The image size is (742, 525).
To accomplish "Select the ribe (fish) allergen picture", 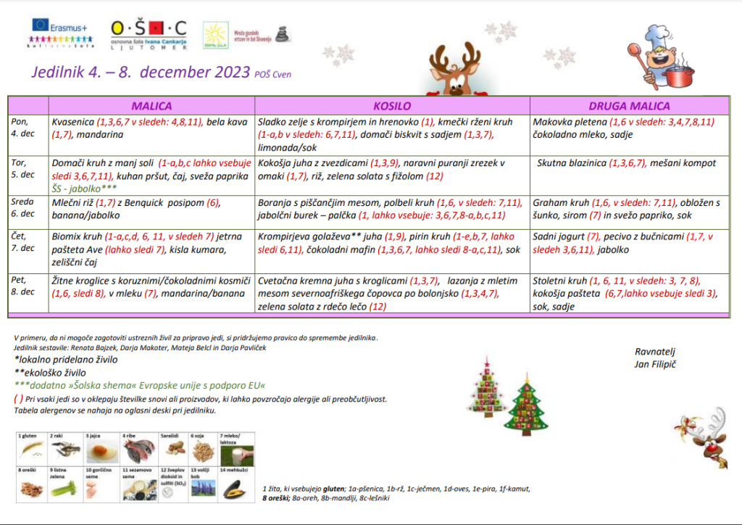I will [x=138, y=448].
